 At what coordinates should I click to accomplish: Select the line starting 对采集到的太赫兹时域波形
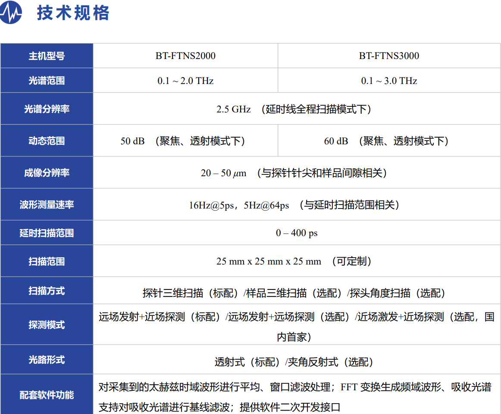click(295, 387)
